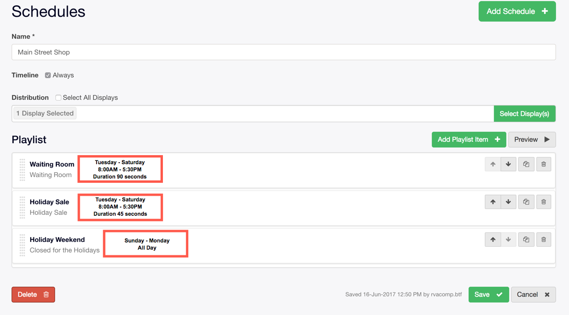Viewport: 569px width, 315px height.
Task: Duplicate the Holiday Weekend playlist item
Action: tap(526, 240)
